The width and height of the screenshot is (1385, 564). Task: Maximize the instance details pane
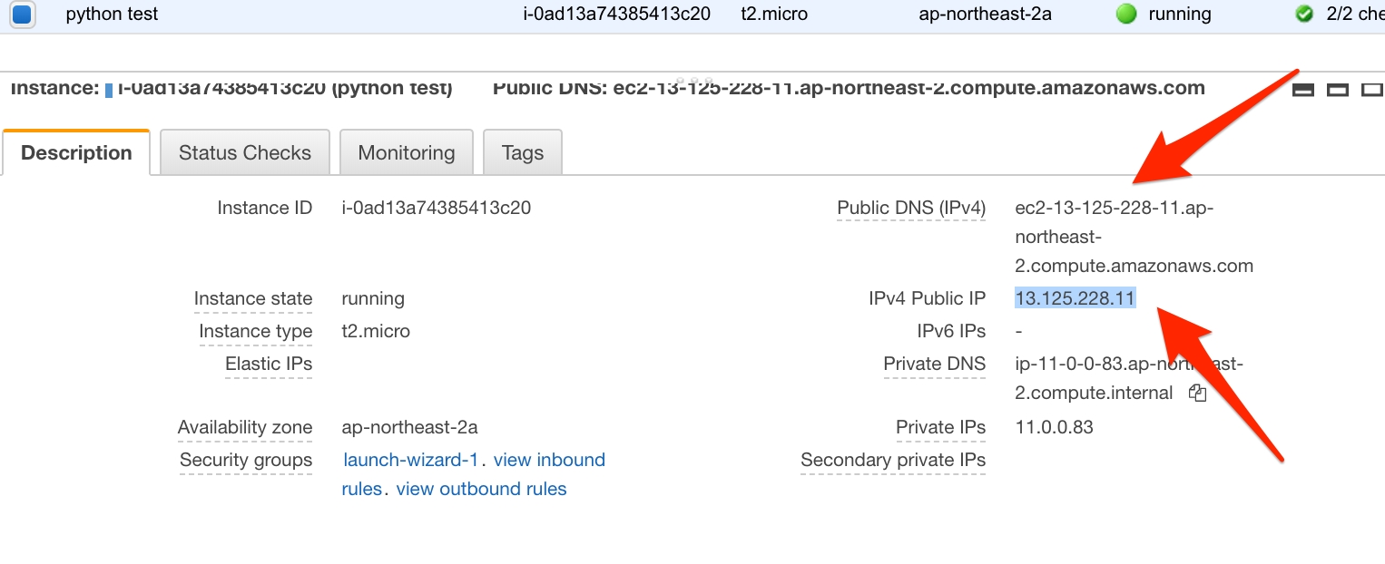[1372, 90]
